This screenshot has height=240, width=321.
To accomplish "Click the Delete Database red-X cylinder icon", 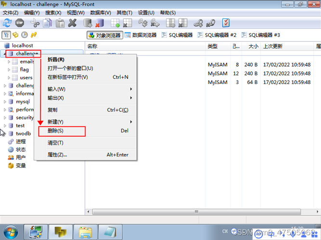I will tap(100, 23).
